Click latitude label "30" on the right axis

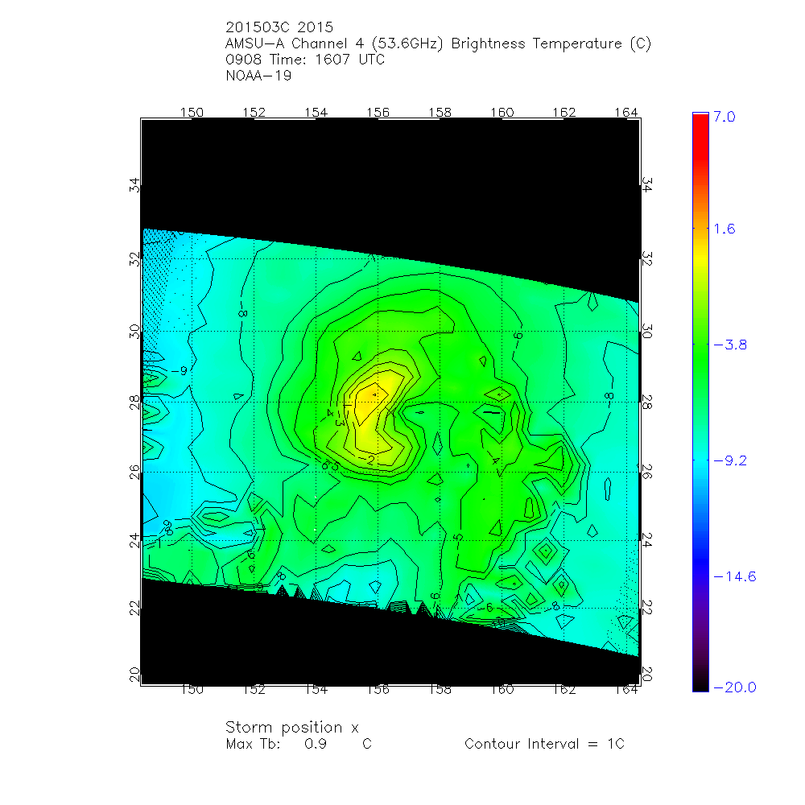tap(647, 331)
